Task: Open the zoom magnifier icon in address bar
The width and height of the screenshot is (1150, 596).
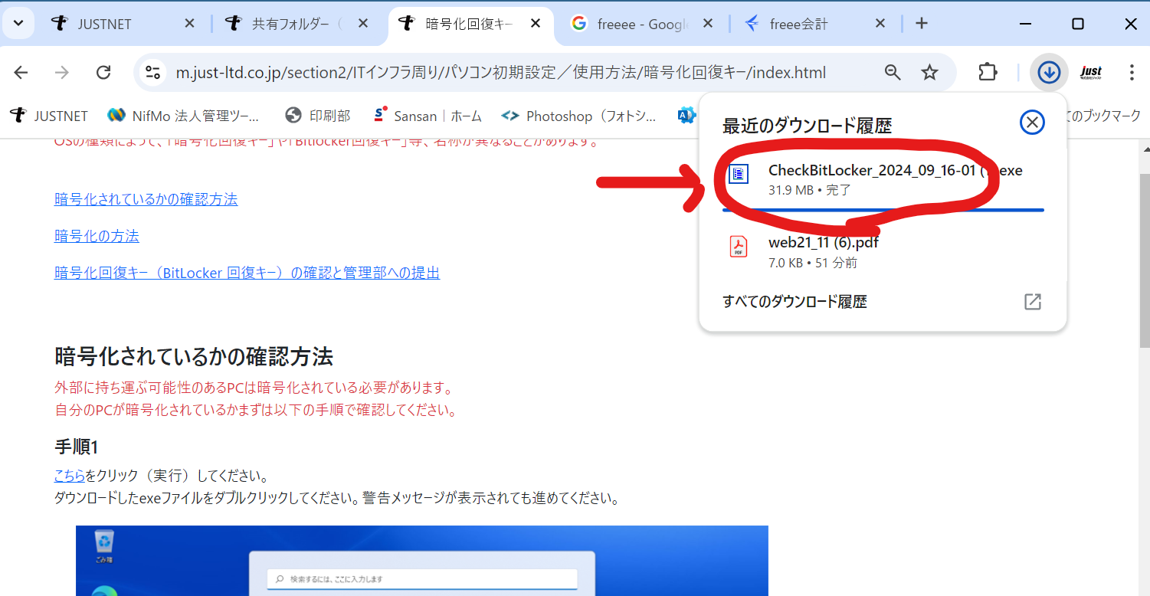Action: [x=893, y=73]
